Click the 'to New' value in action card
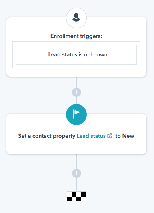Image resolution: width=154 pixels, height=213 pixels. pyautogui.click(x=125, y=136)
